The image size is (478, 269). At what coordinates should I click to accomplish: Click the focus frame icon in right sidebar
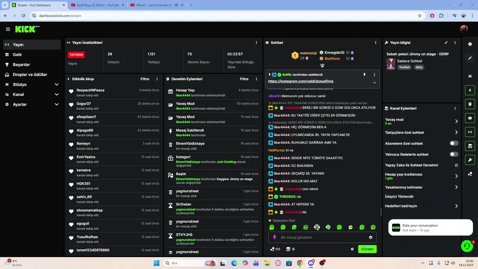pyautogui.click(x=470, y=76)
